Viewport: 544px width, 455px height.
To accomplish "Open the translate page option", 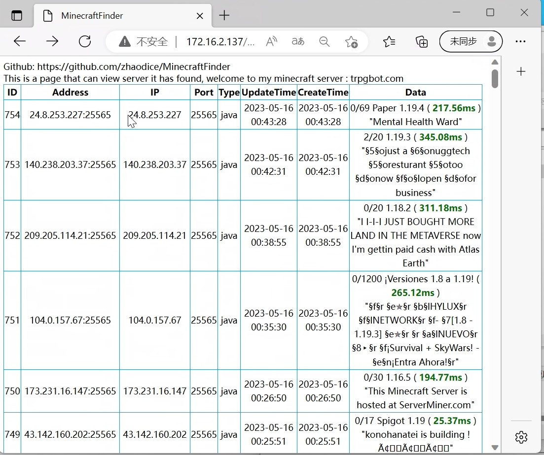I will (x=298, y=42).
